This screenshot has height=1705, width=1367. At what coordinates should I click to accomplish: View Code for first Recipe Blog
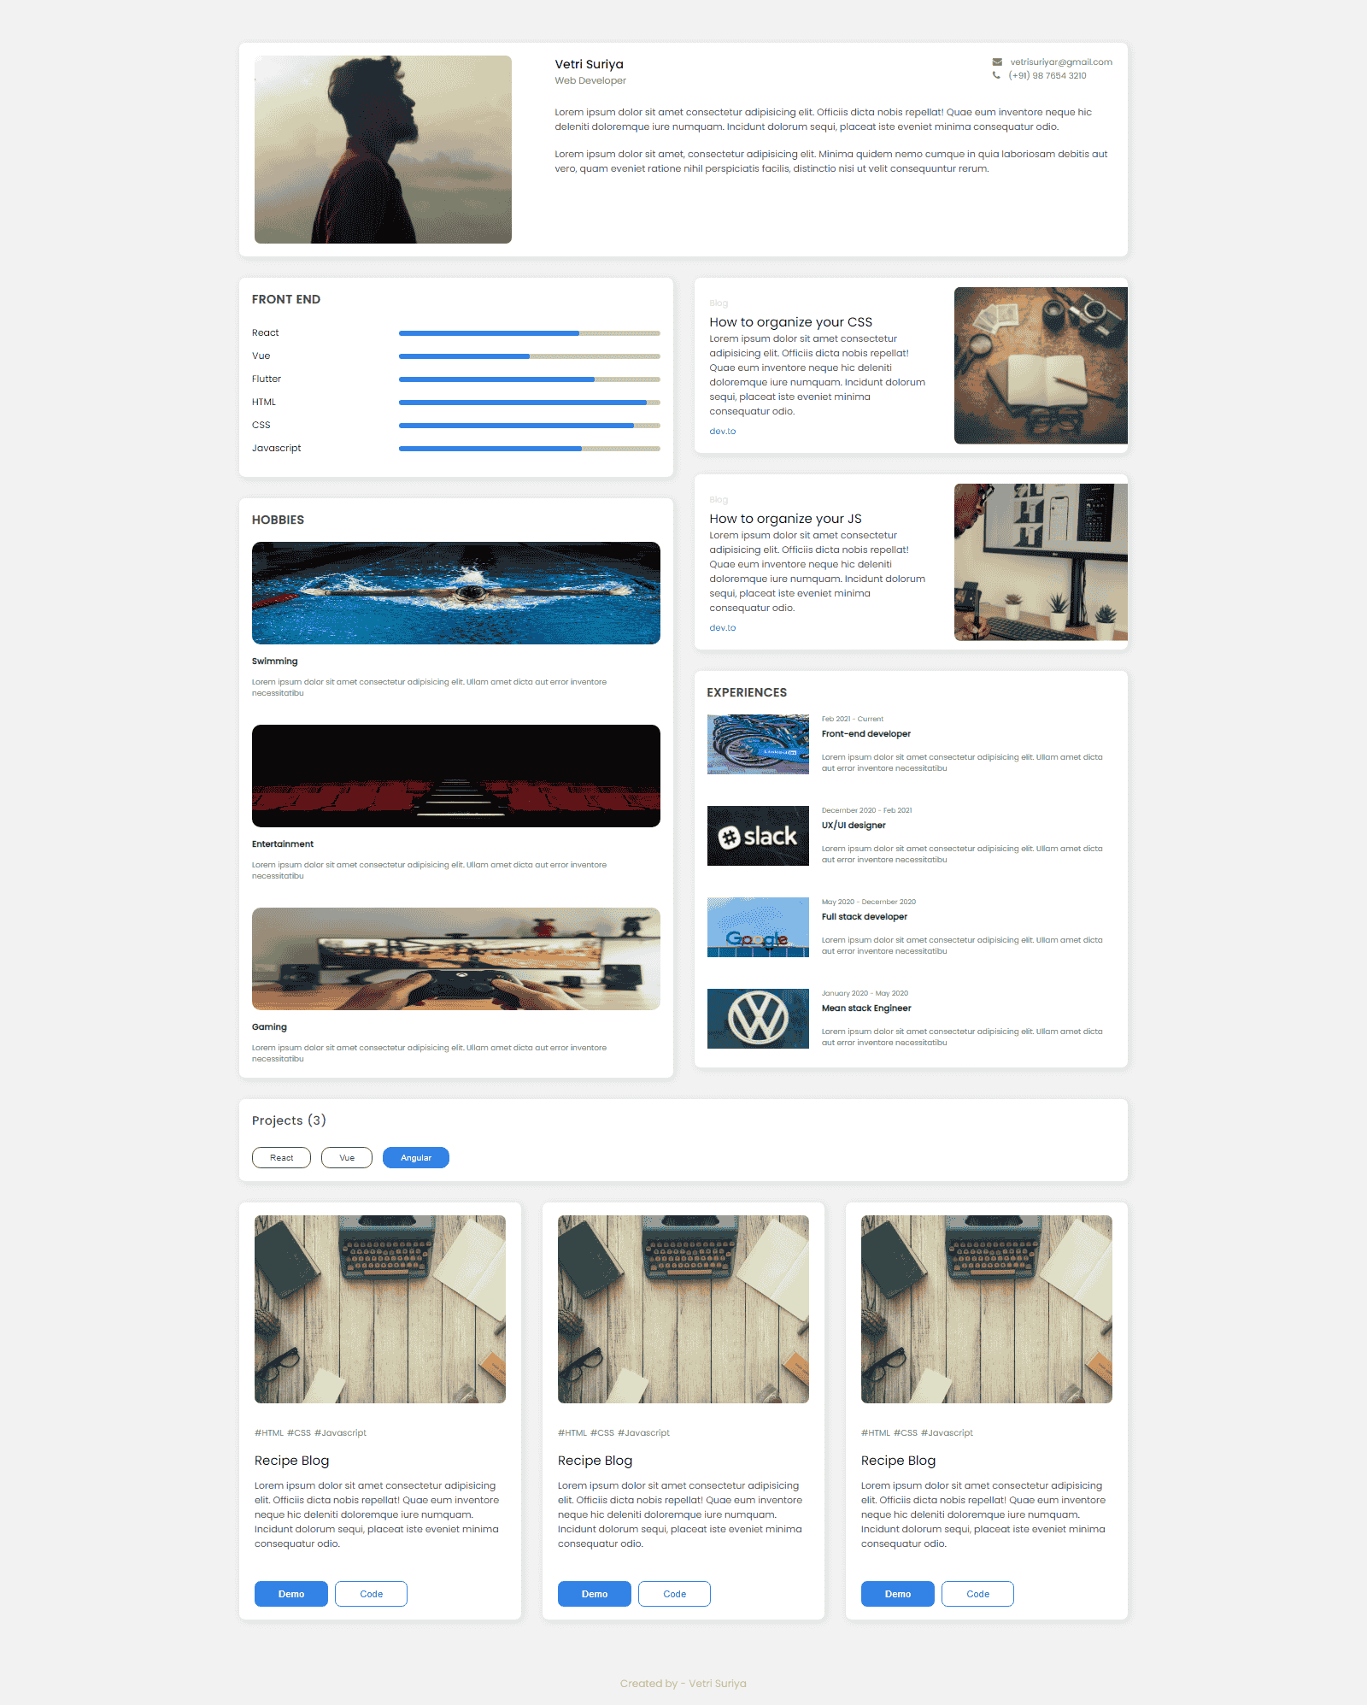(x=371, y=1594)
